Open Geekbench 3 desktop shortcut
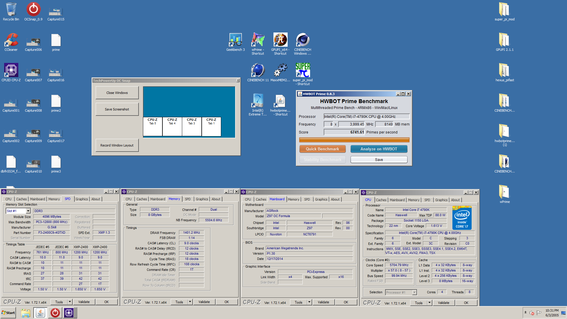The height and width of the screenshot is (319, 567). click(235, 42)
